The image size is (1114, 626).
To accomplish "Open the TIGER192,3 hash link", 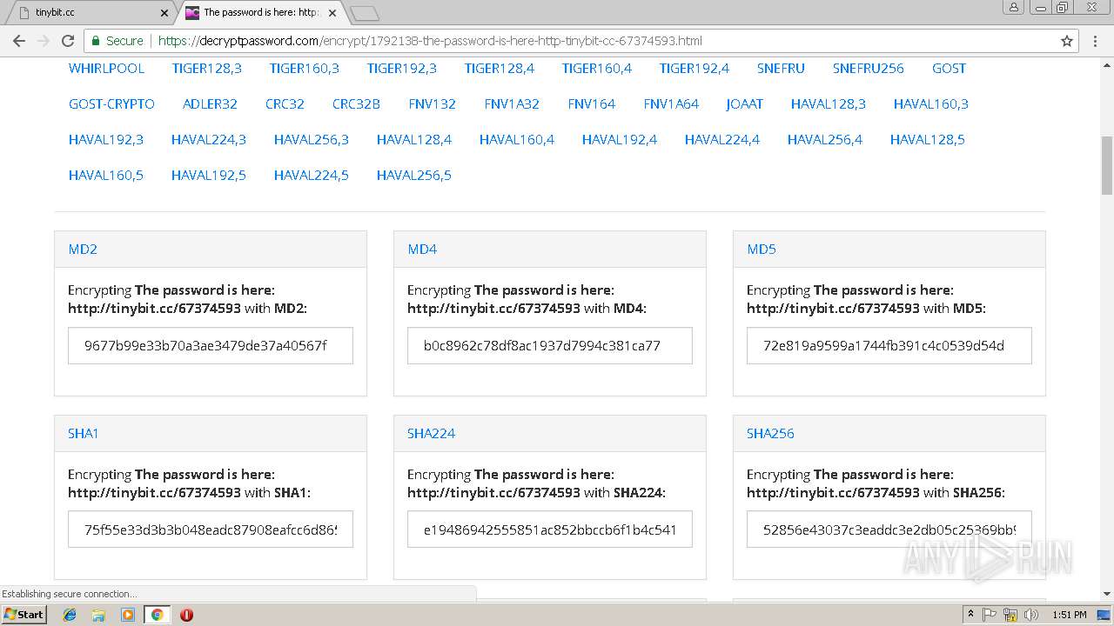I will coord(401,68).
